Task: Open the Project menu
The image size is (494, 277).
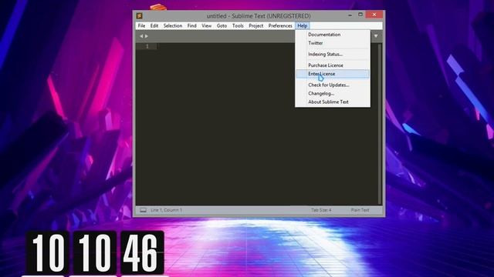Action: [x=255, y=25]
